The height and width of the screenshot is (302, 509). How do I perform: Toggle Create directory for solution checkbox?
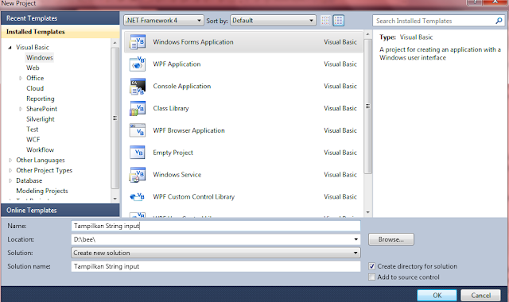(x=372, y=266)
